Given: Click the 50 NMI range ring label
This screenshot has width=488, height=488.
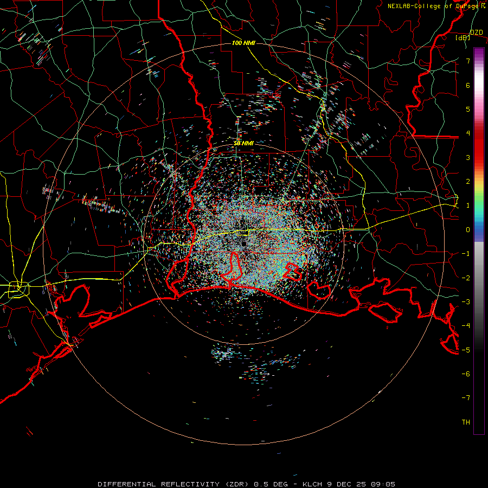Looking at the screenshot, I should [x=243, y=143].
